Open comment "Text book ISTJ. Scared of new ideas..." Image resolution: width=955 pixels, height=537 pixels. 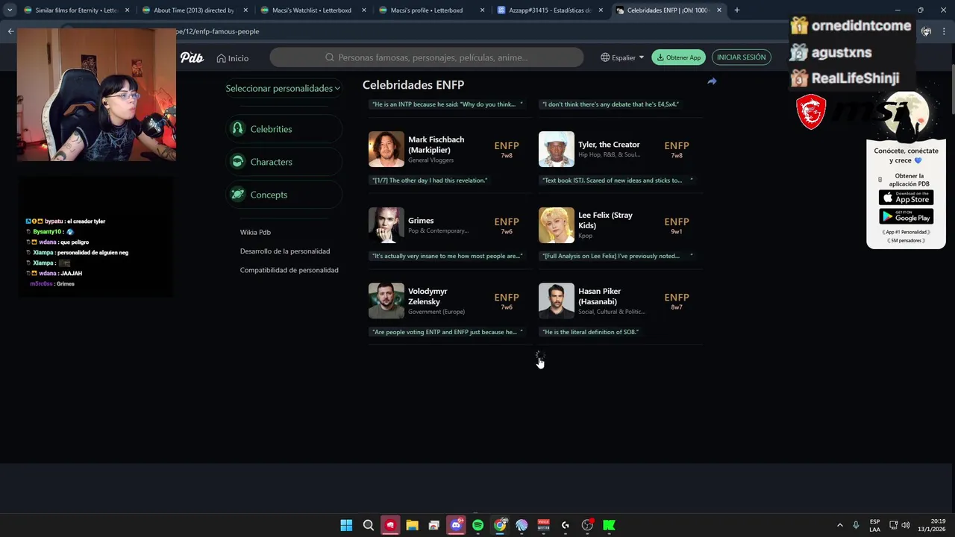(616, 180)
